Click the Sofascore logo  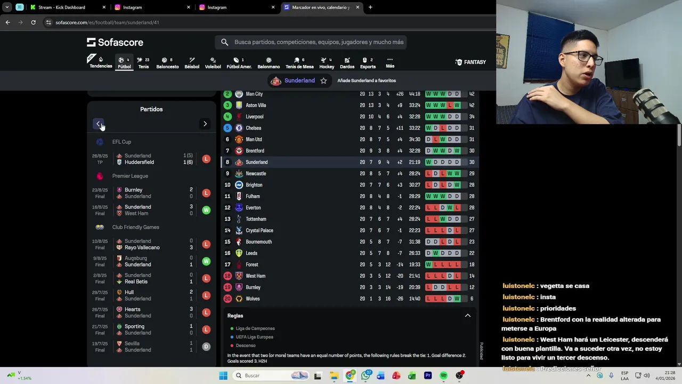pos(115,42)
